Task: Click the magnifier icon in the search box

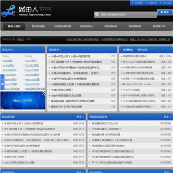Action: pos(97,14)
